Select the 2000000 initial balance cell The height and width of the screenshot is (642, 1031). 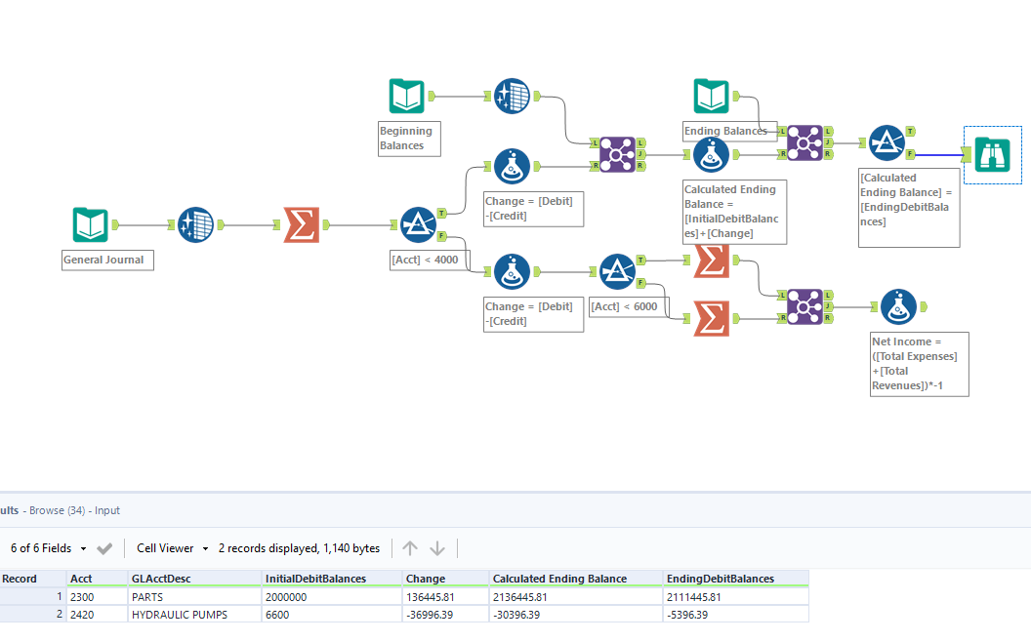[x=332, y=597]
